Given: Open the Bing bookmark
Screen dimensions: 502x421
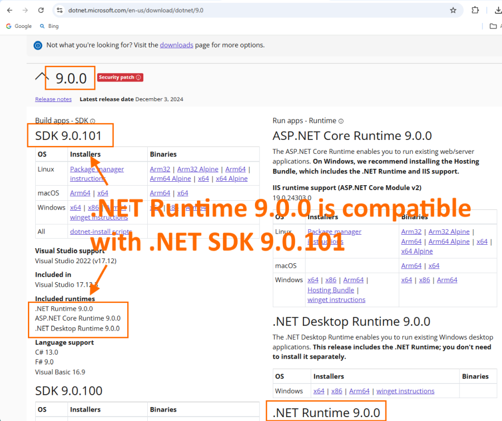Looking at the screenshot, I should 49,26.
